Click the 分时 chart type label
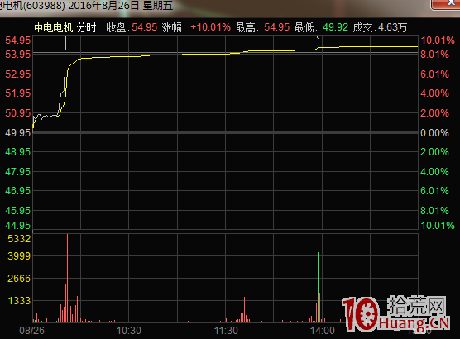This screenshot has width=460, height=339. tap(87, 27)
